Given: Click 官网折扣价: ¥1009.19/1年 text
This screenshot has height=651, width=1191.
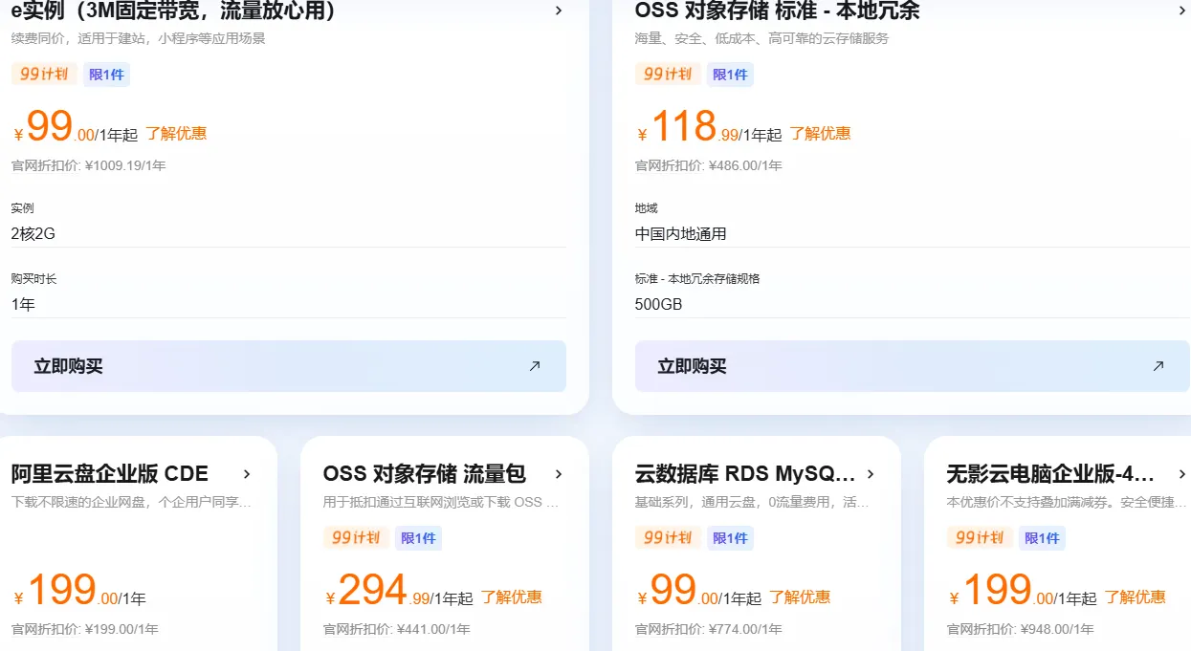Looking at the screenshot, I should [x=89, y=165].
